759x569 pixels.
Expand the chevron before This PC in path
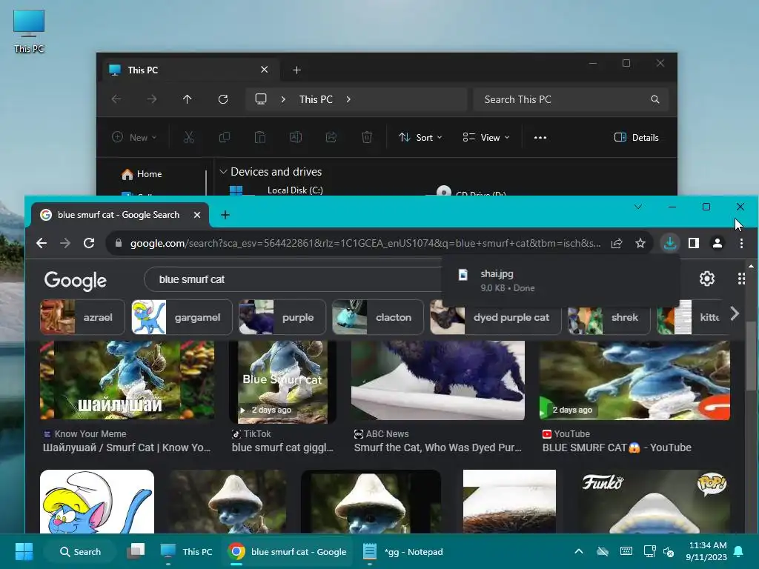[x=283, y=99]
